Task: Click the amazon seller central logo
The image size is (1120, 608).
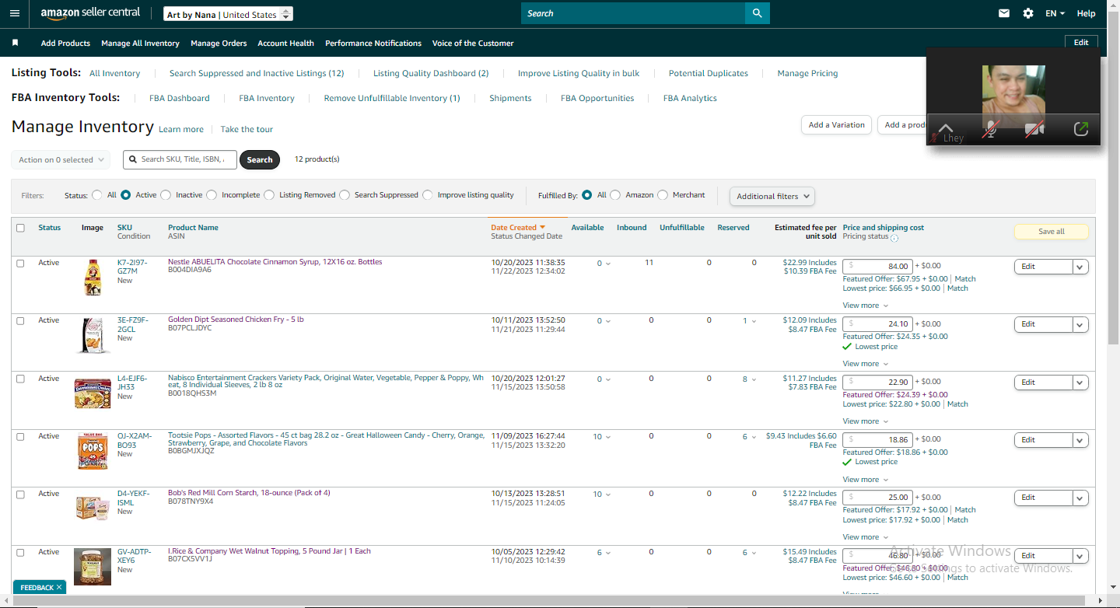Action: tap(90, 13)
